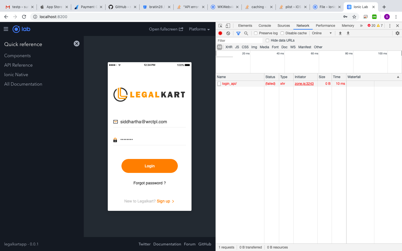Click the network Filter text field
Image resolution: width=402 pixels, height=251 pixels.
tap(240, 41)
